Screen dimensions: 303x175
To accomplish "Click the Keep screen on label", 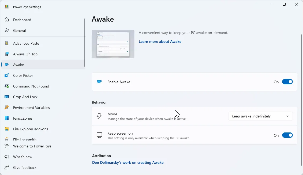I will coord(120,133).
